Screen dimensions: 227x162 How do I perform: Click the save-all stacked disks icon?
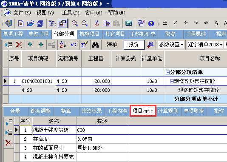40,23
